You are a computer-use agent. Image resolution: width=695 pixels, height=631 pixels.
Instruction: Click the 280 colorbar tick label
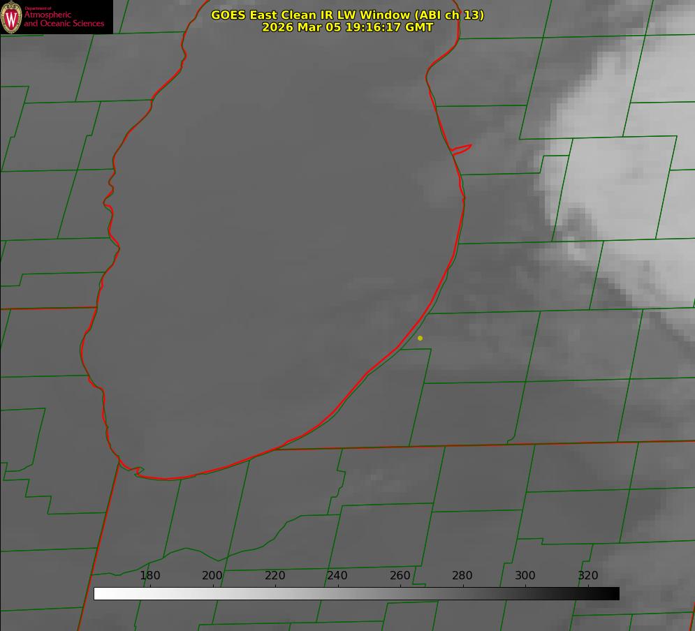coord(462,576)
